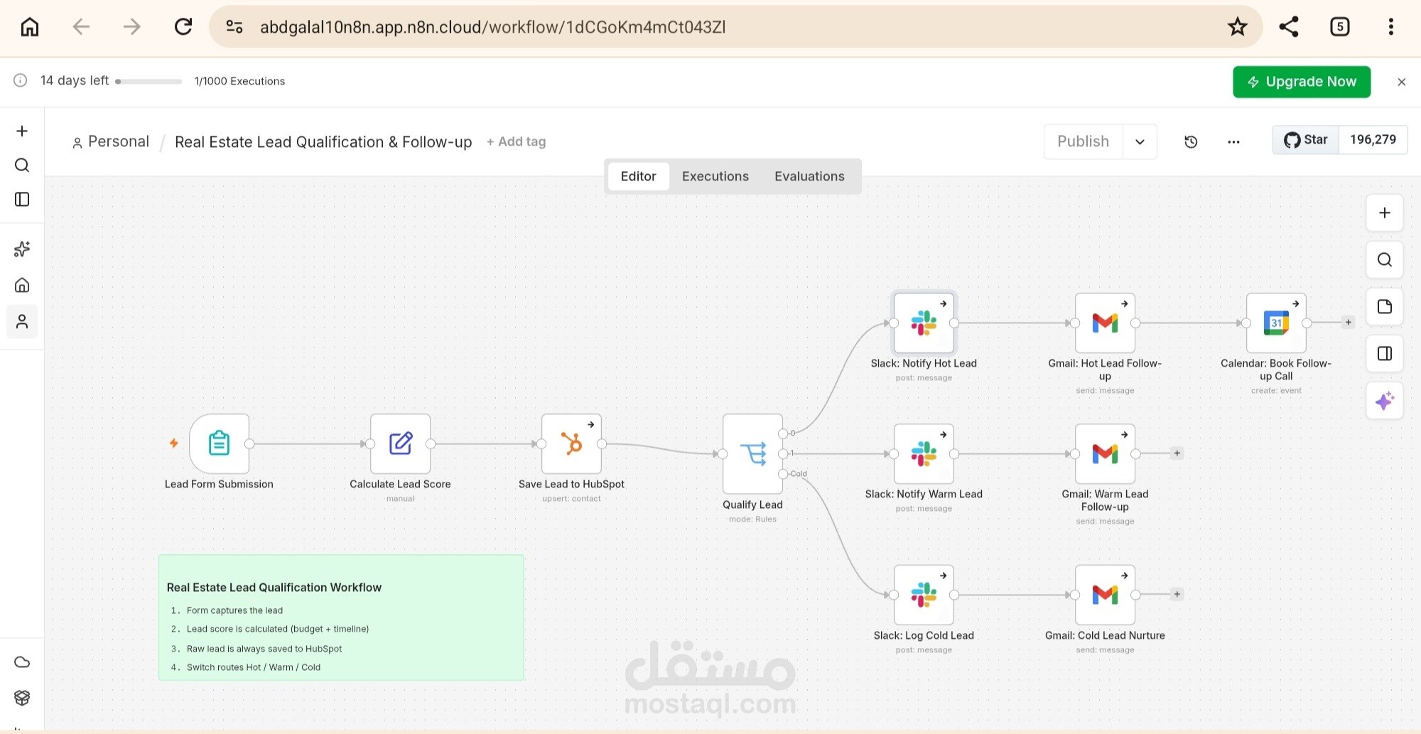Open workflow version history
Screen dimensions: 1421x734
(1192, 141)
